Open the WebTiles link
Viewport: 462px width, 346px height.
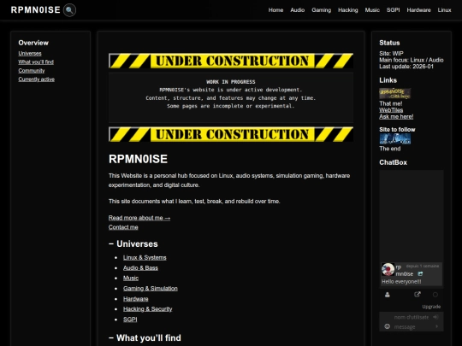(x=391, y=110)
